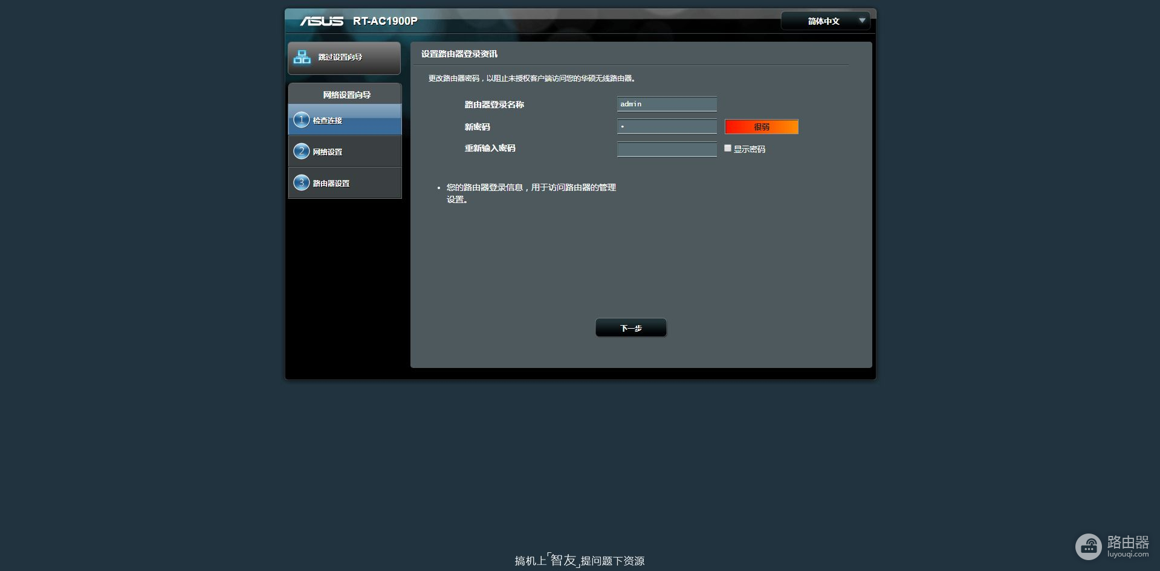Image resolution: width=1160 pixels, height=571 pixels.
Task: Click the 路由器登录名称 label
Action: [494, 105]
